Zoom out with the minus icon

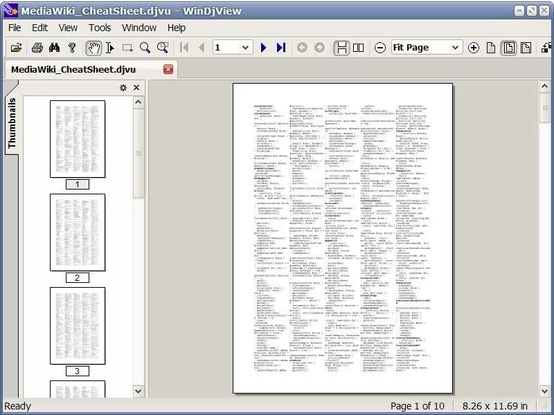point(379,48)
